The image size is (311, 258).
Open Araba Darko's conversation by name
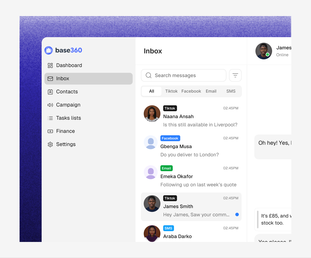coord(177,236)
